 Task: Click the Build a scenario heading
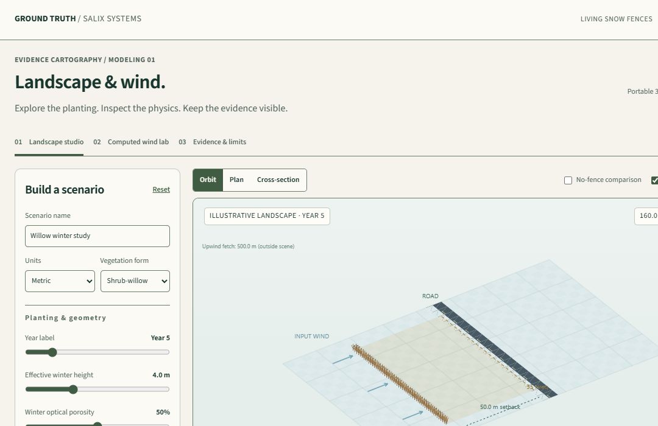[x=65, y=190]
